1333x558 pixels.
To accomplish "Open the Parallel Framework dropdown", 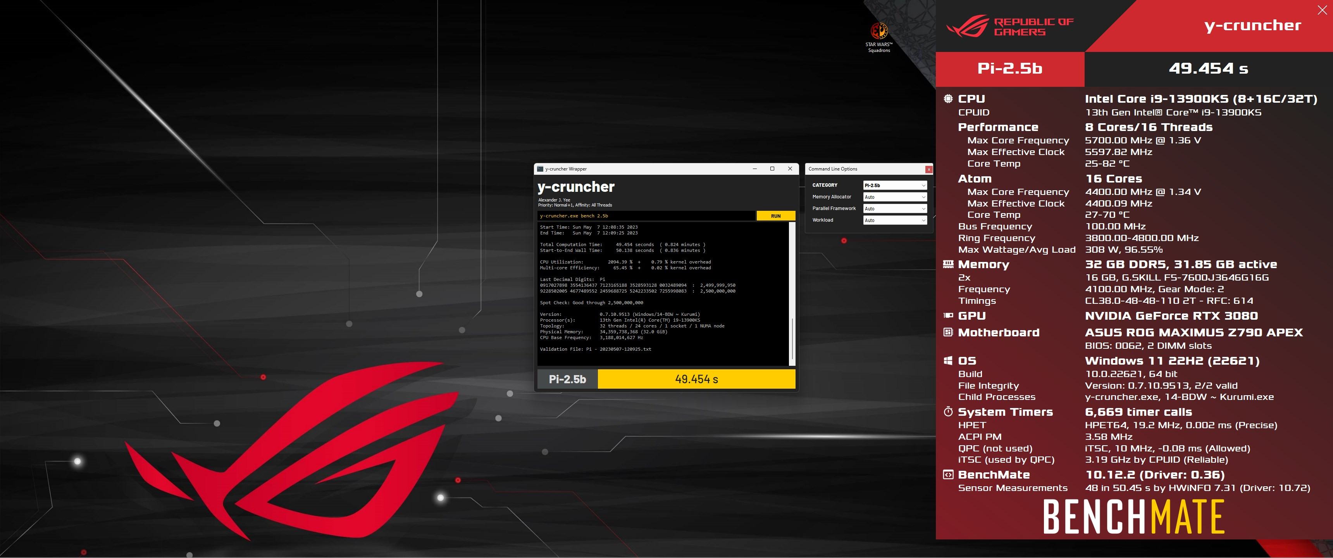I will (895, 208).
